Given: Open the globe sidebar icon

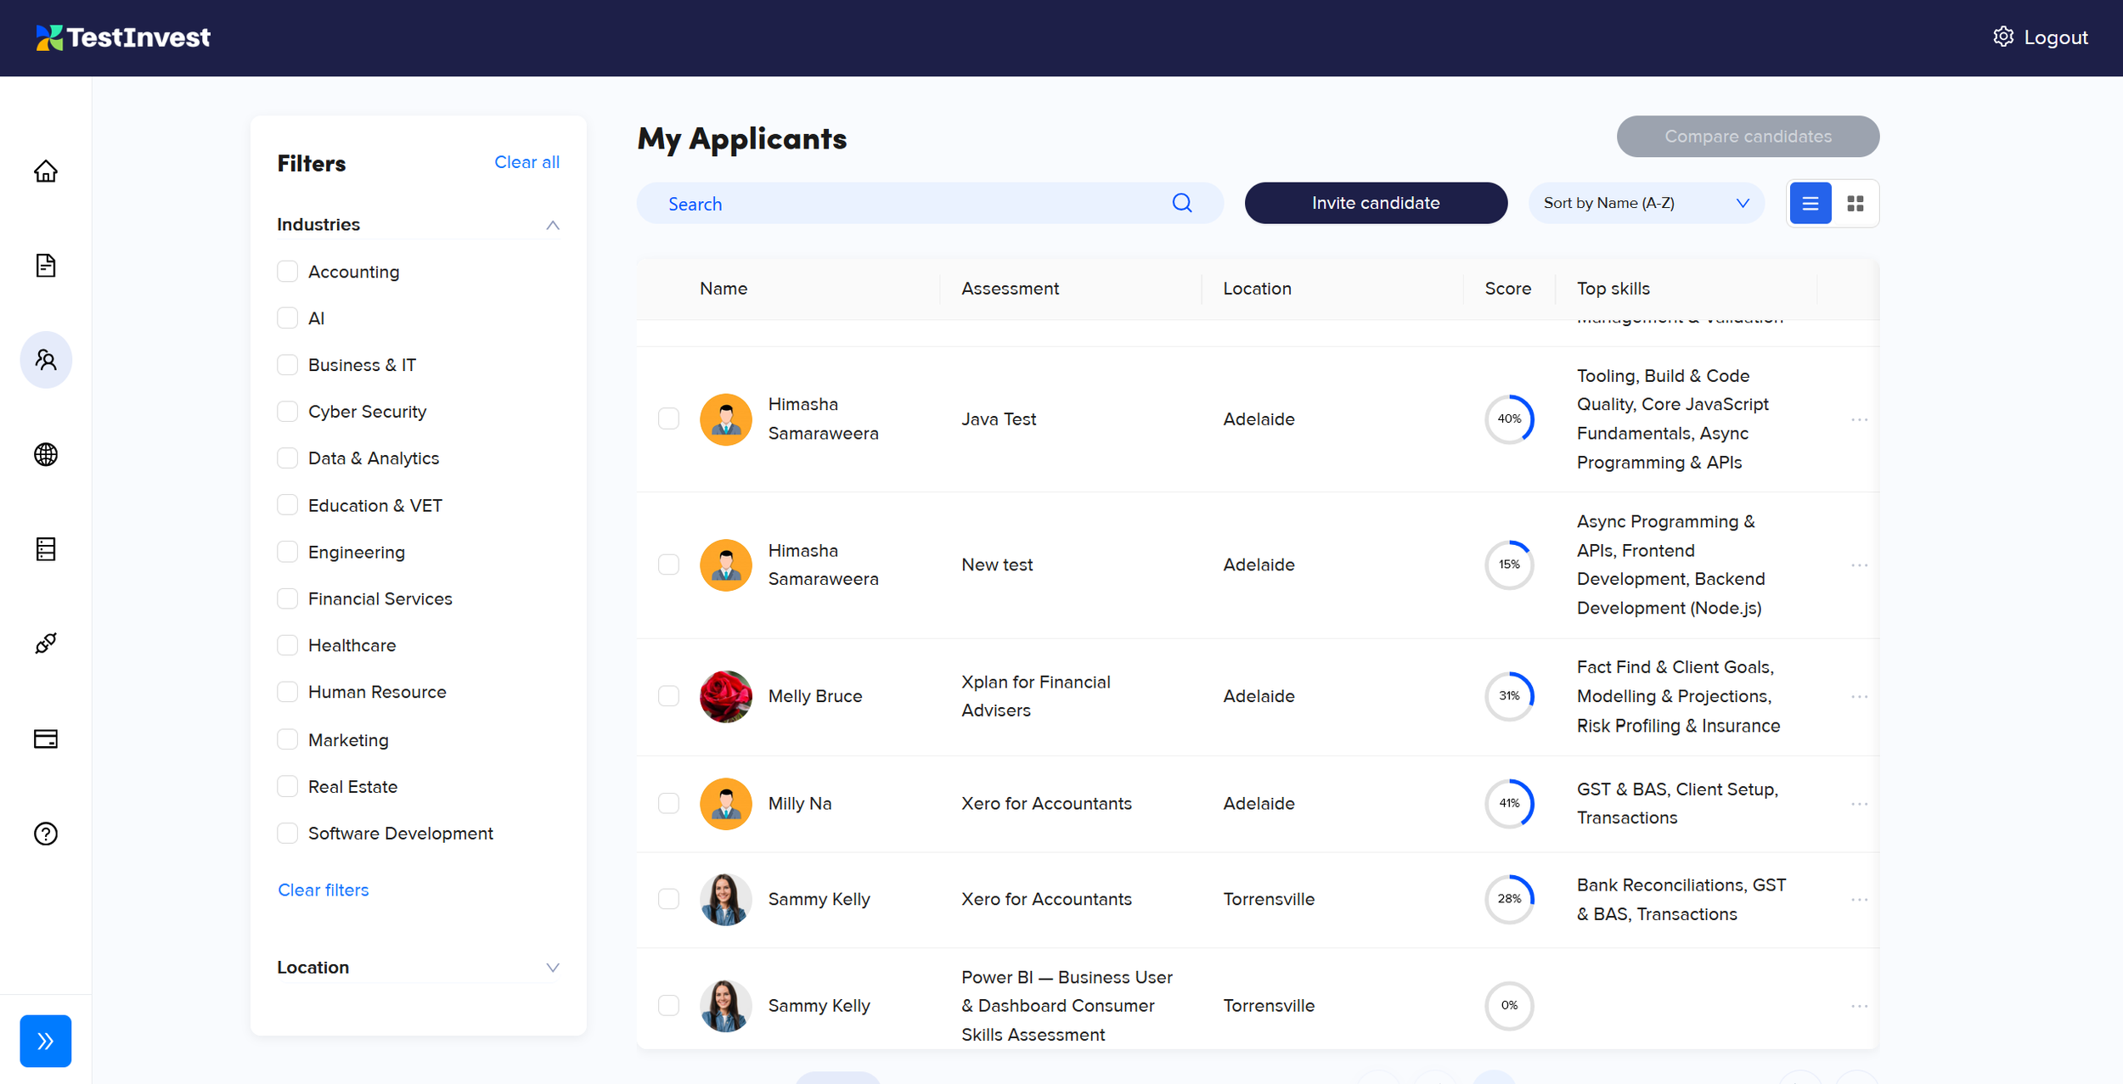Looking at the screenshot, I should [46, 455].
